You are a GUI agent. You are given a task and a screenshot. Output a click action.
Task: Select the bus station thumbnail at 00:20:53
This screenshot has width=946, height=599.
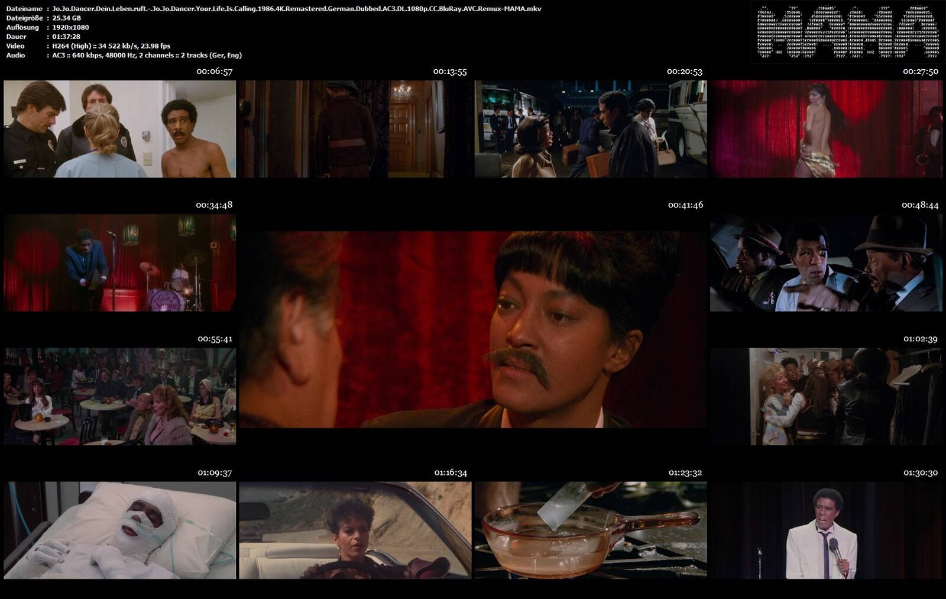[591, 129]
